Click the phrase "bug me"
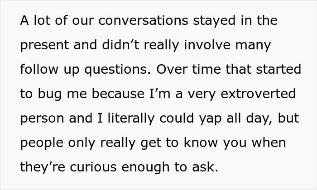The width and height of the screenshot is (317, 190). [x=61, y=94]
